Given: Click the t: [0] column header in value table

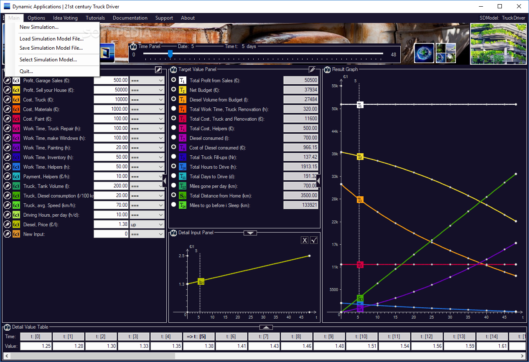Looking at the screenshot, I should (36, 337).
